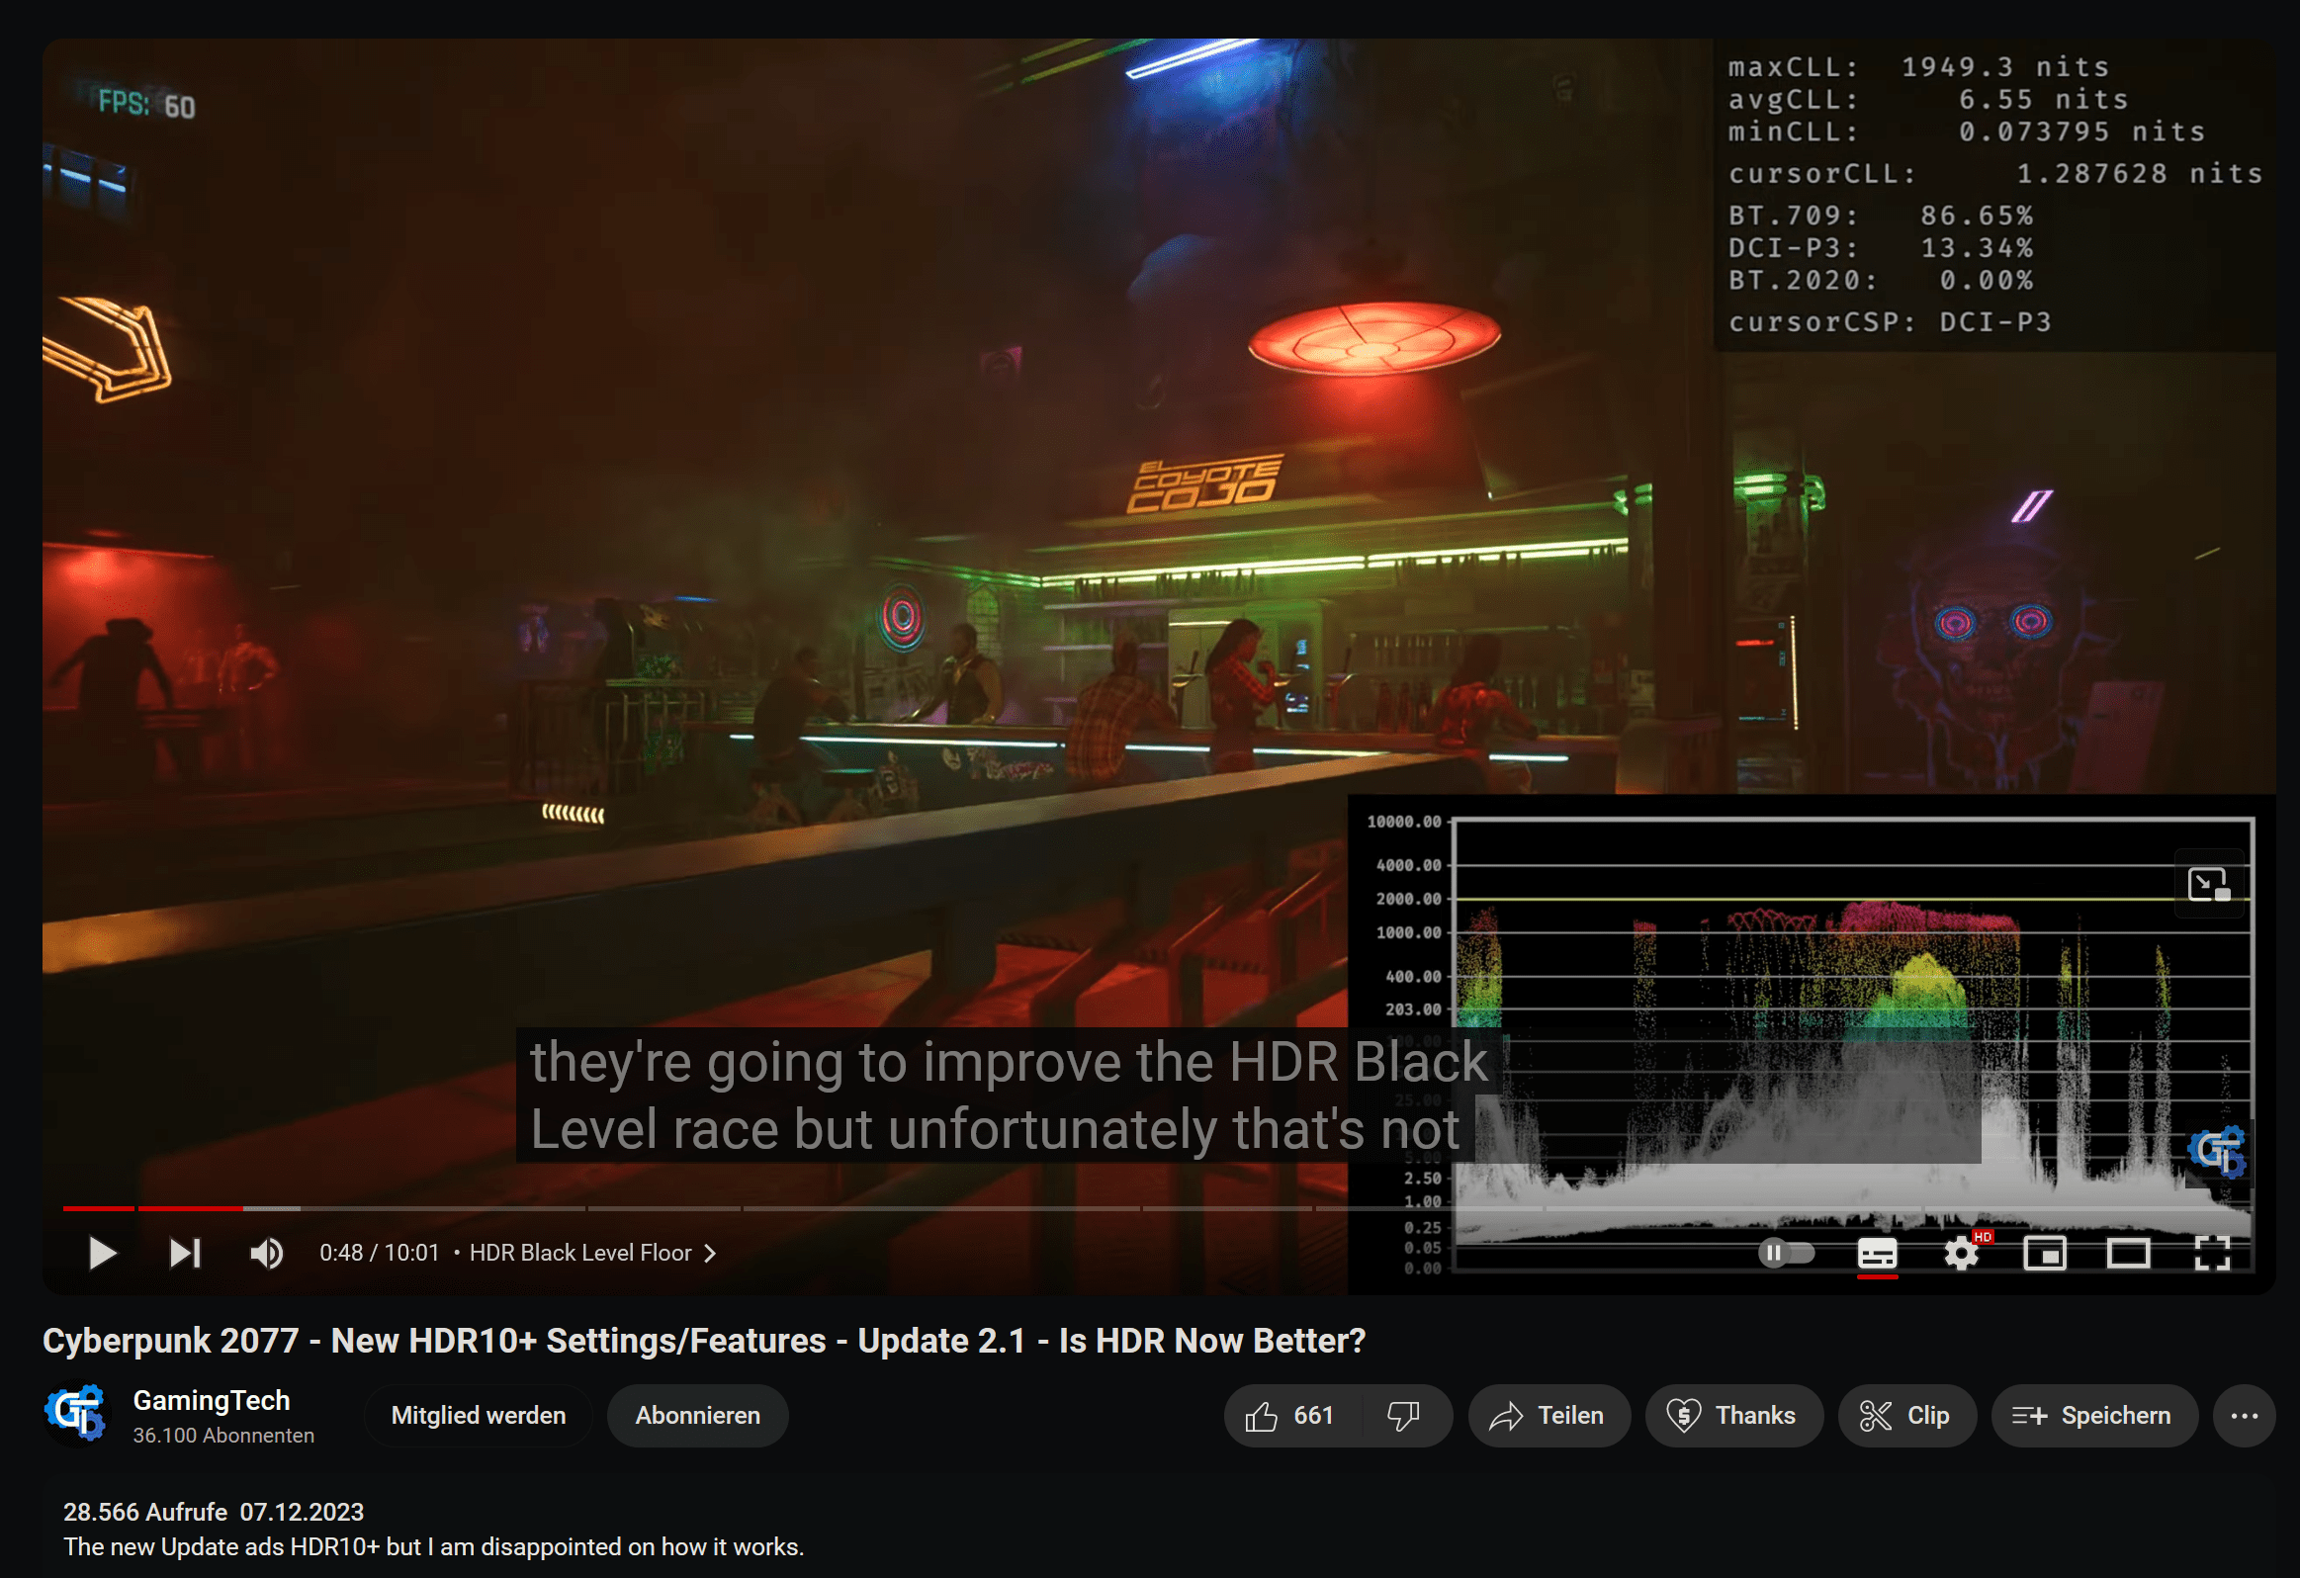This screenshot has width=2300, height=1578.
Task: Click the GamingTech watermark in the video
Action: tap(2217, 1151)
